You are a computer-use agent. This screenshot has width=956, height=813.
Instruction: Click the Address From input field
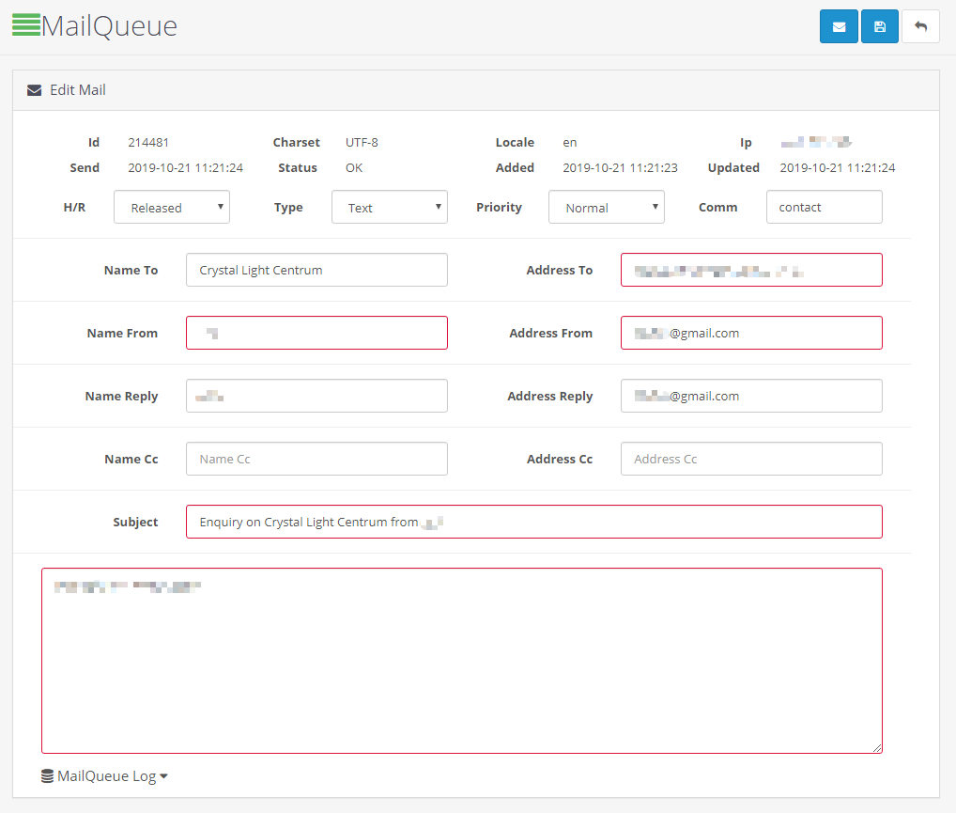pos(751,333)
